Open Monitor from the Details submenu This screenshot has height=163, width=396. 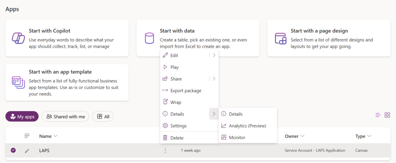pyautogui.click(x=237, y=137)
